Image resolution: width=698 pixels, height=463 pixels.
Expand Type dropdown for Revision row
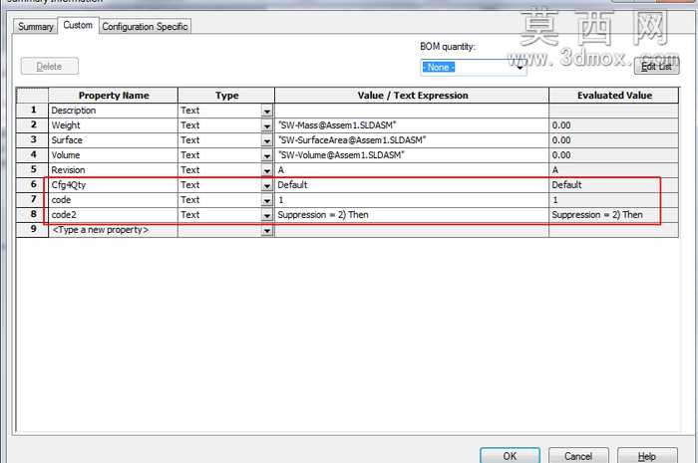[267, 170]
